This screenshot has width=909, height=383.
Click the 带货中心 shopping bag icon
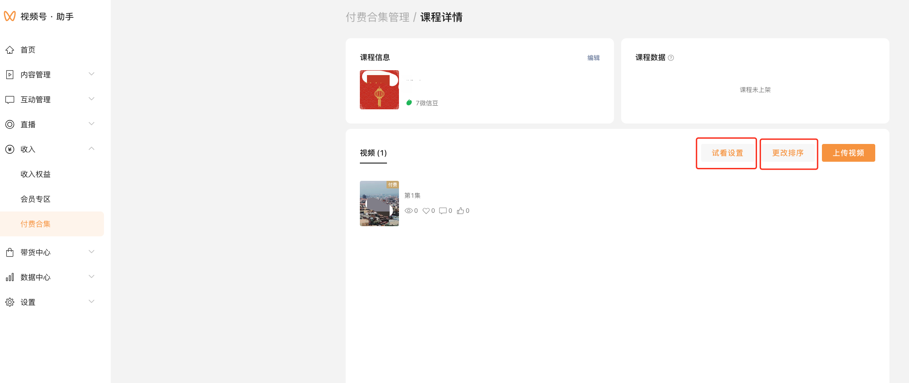(10, 252)
